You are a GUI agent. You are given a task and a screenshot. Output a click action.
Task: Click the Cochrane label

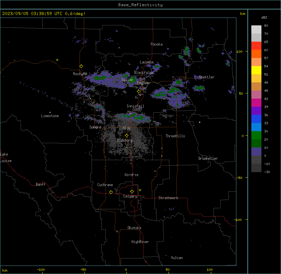(x=105, y=185)
